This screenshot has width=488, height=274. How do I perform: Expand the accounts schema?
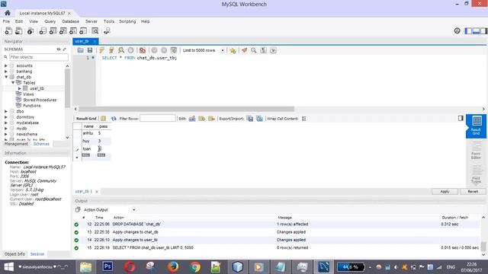click(6, 66)
